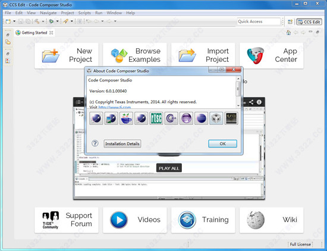The image size is (327, 251).
Task: Click the Forward navigation toolbar arrow
Action: pyautogui.click(x=109, y=21)
